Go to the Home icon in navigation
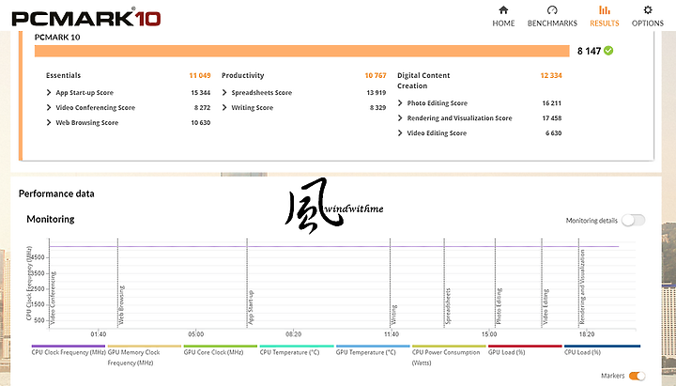 click(503, 10)
